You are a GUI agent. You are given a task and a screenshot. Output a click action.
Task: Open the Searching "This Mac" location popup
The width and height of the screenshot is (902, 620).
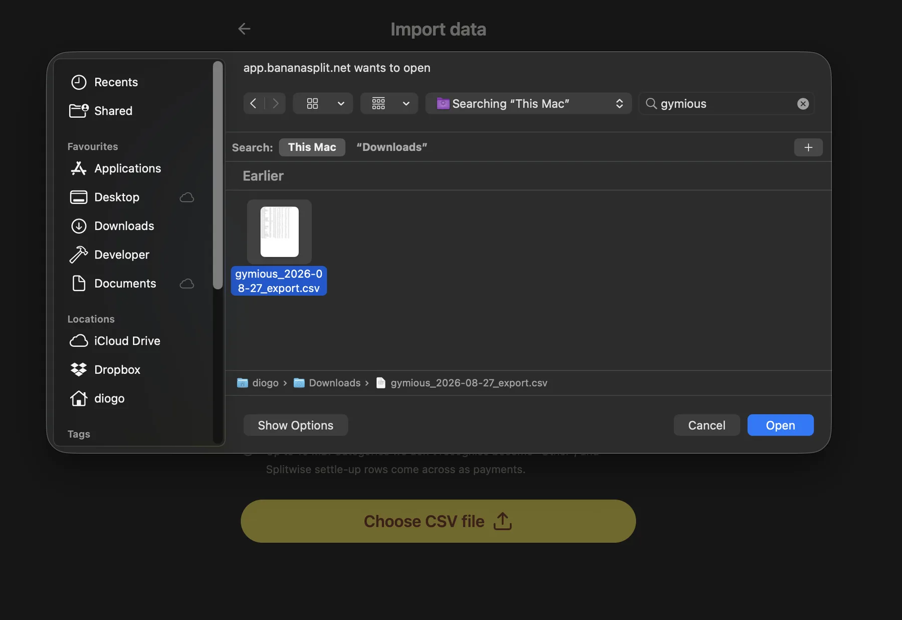pyautogui.click(x=528, y=104)
